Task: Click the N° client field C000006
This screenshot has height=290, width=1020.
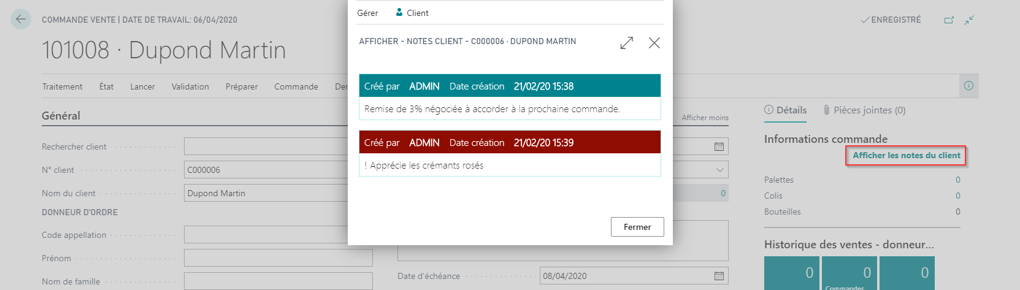Action: click(x=266, y=170)
